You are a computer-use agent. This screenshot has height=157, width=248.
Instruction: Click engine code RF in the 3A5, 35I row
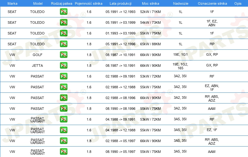coord(212,119)
